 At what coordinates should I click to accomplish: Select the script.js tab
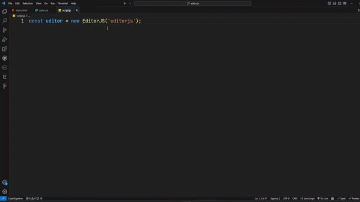click(66, 10)
